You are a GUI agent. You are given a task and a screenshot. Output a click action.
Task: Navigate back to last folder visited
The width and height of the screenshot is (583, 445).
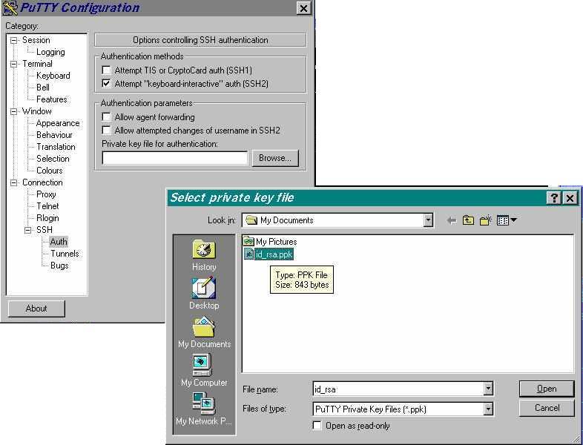(x=452, y=220)
